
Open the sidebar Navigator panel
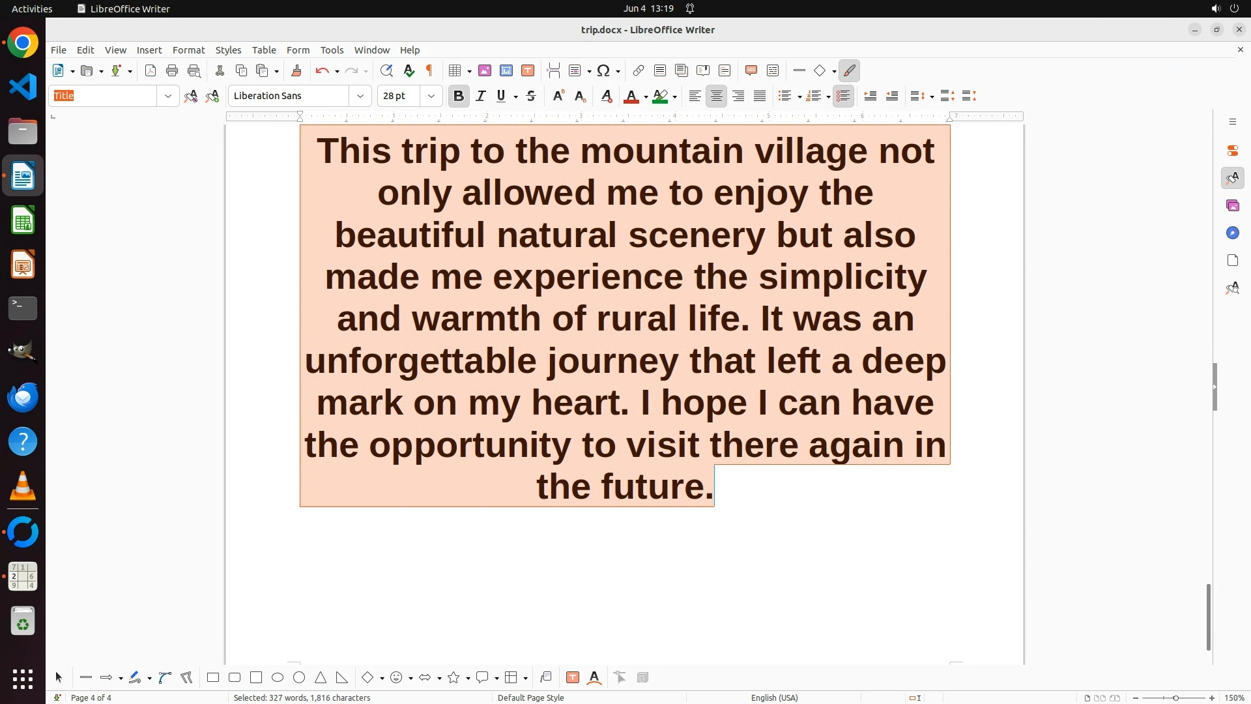click(x=1232, y=233)
